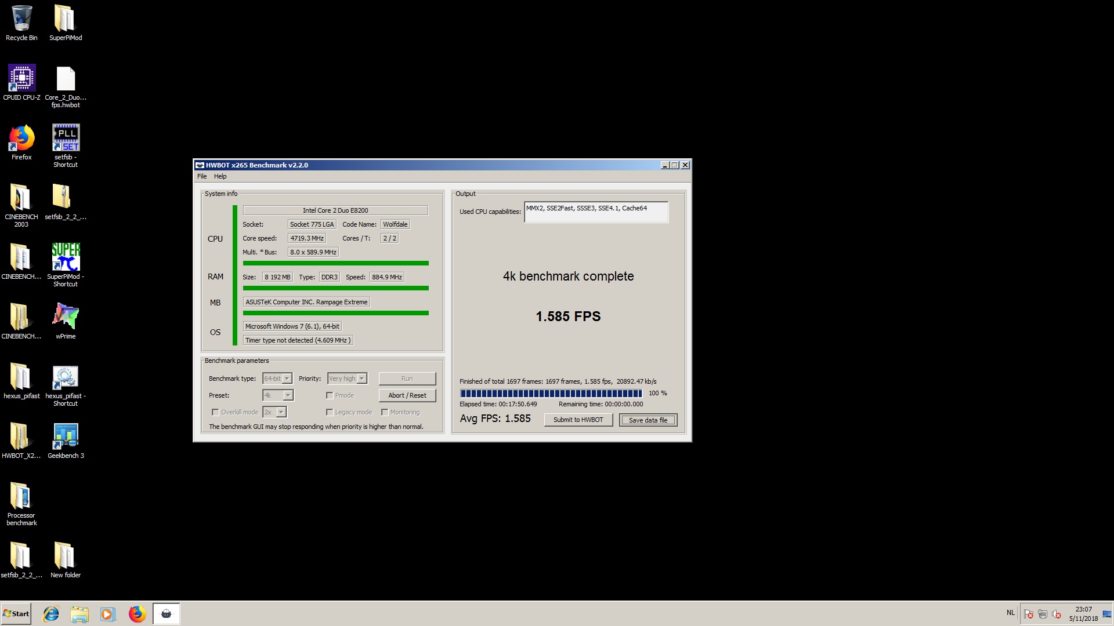Click the Intel Core 2 Duo E8200 field
Image resolution: width=1114 pixels, height=626 pixels.
[335, 211]
